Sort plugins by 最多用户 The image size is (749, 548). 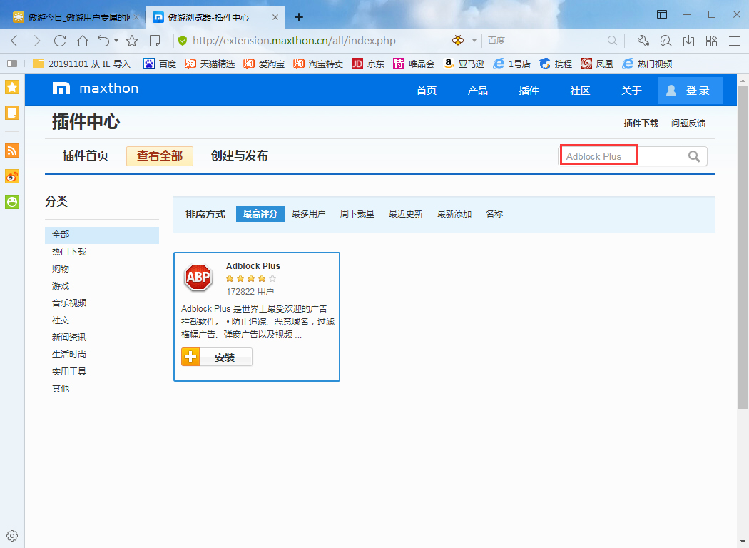309,213
